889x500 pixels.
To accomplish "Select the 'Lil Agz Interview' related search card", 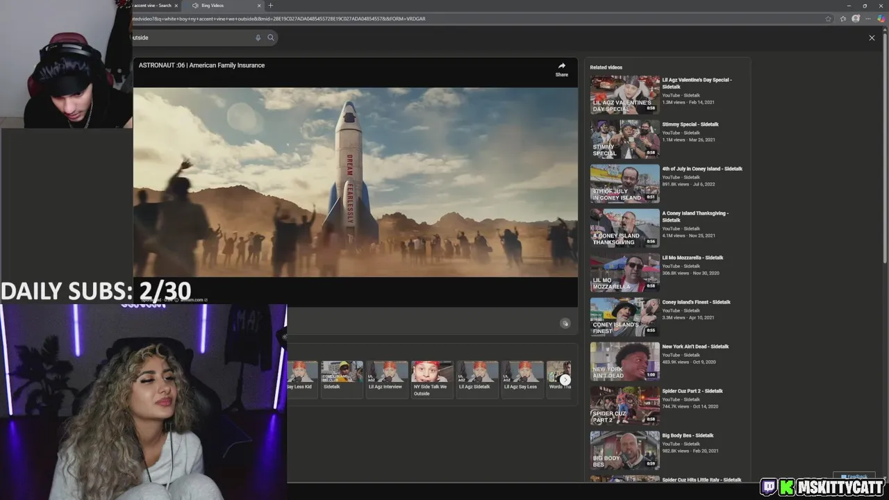I will click(387, 379).
